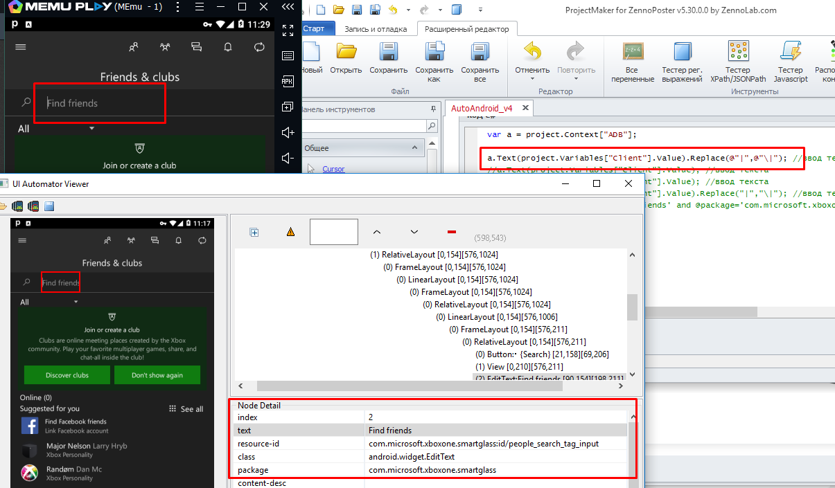Tap the friends icon in MEmu Xbox app
Image resolution: width=835 pixels, height=488 pixels.
click(x=133, y=47)
